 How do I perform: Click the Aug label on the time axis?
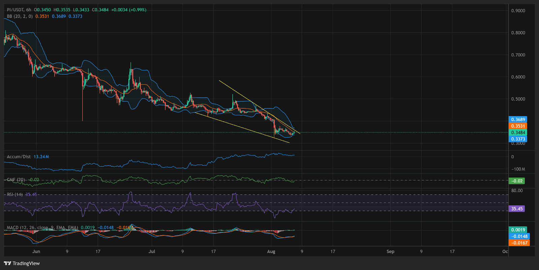(x=271, y=252)
